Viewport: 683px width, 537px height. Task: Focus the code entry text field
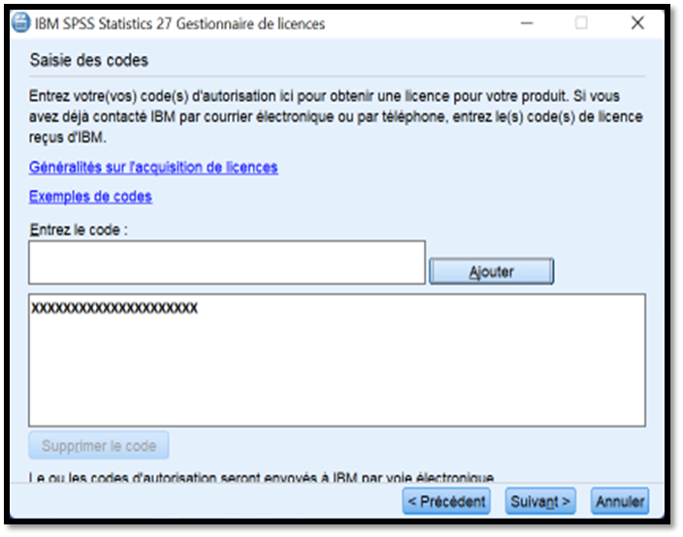coord(226,262)
